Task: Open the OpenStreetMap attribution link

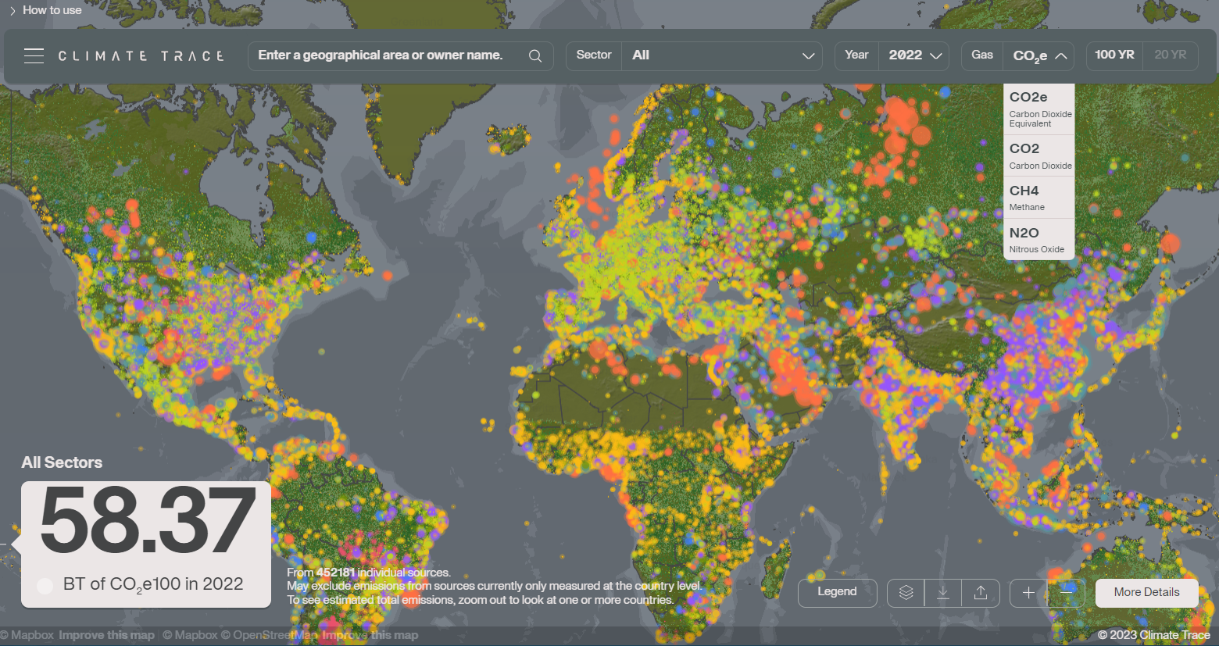Action: pos(270,635)
